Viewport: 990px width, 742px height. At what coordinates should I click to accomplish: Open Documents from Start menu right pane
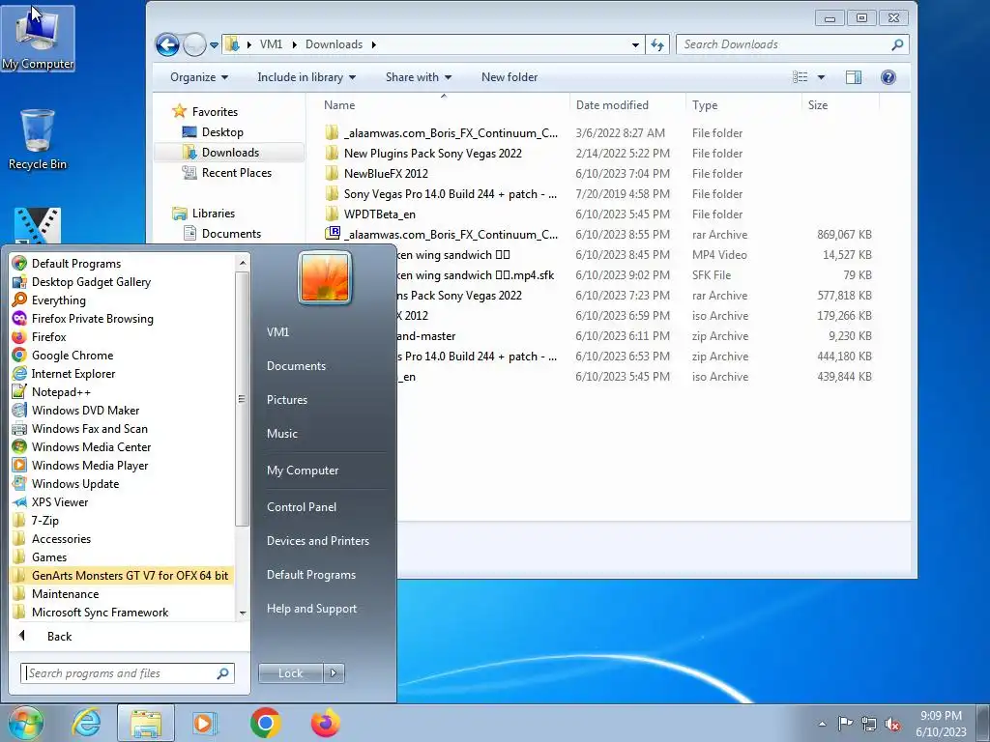click(296, 366)
